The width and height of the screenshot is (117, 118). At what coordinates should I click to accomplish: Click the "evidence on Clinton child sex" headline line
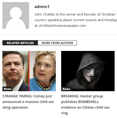[x=85, y=108]
